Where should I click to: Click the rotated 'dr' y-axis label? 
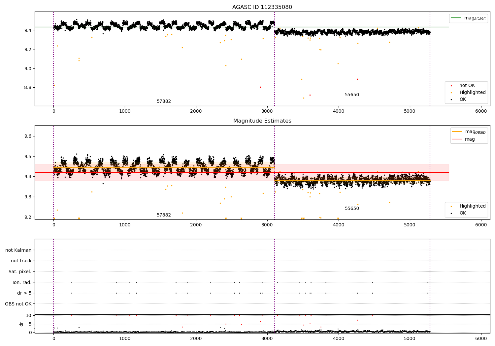pos(21,324)
